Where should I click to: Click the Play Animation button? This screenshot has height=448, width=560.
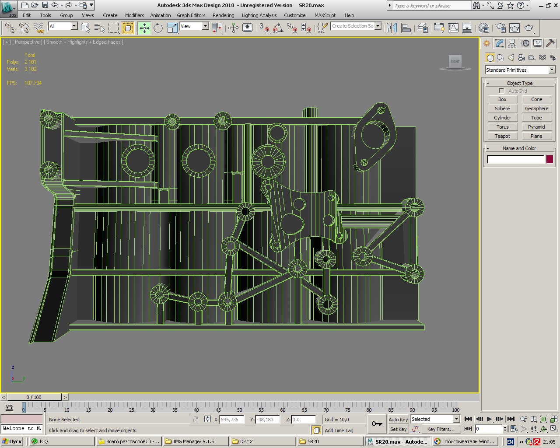pyautogui.click(x=490, y=419)
